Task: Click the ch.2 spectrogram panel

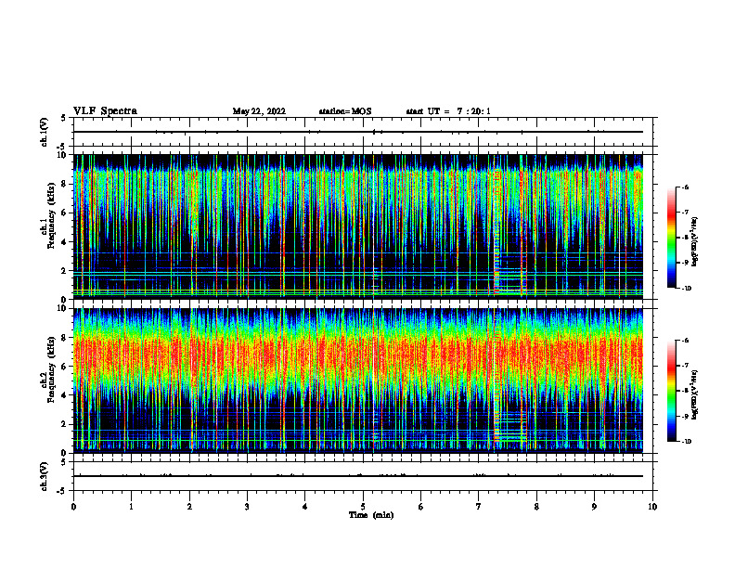Action: tap(357, 381)
